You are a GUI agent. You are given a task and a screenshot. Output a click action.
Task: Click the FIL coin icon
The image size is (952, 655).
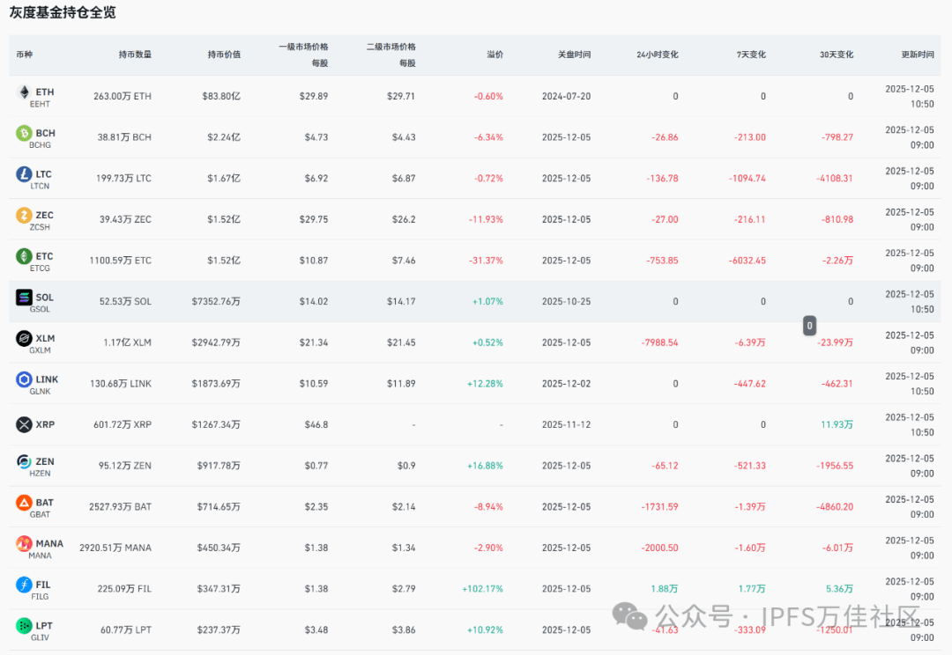click(25, 584)
